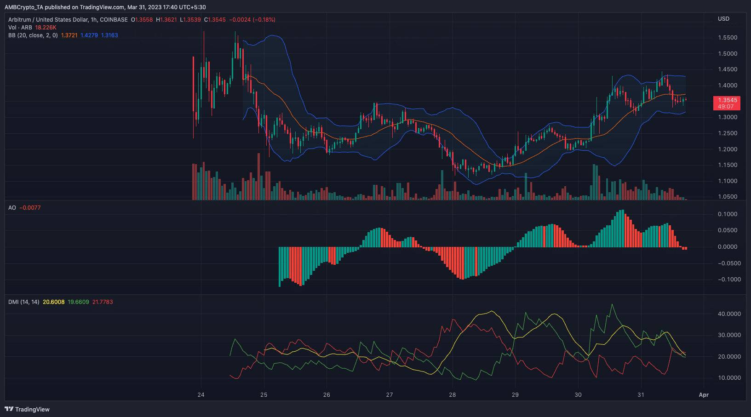Click the date 28 on the time axis
751x417 pixels.
tap(453, 395)
